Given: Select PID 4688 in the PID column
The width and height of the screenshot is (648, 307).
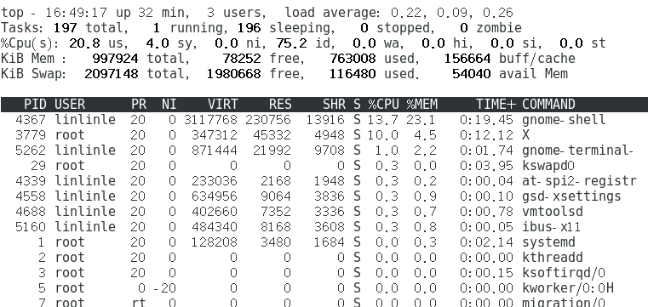Looking at the screenshot, I should pos(31,211).
